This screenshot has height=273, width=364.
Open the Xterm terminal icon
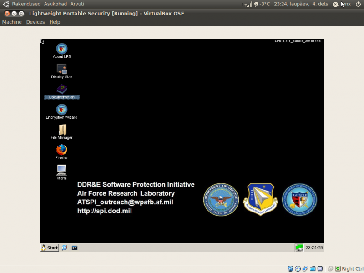[x=61, y=170]
